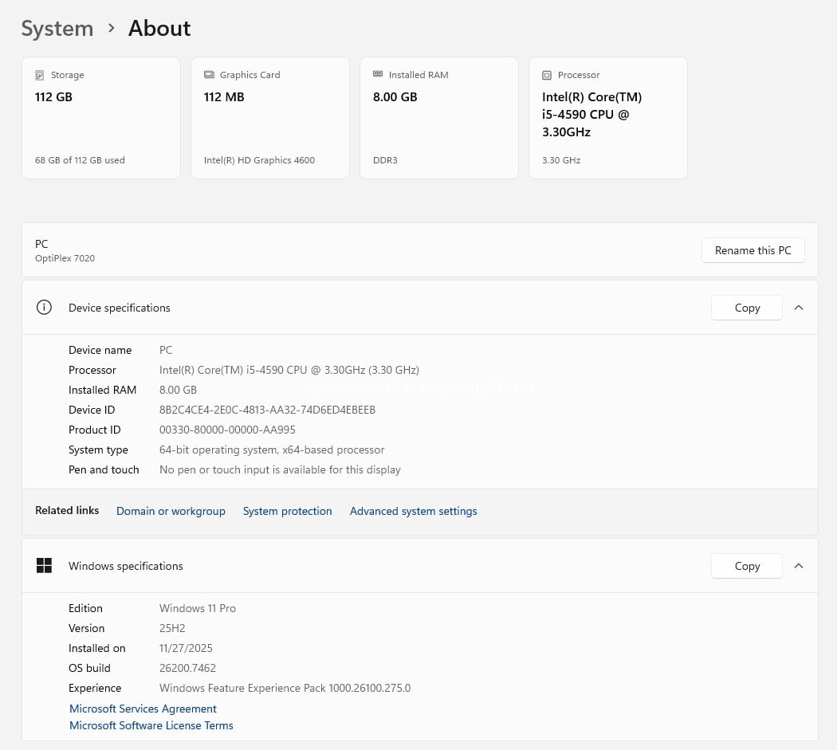Click the breadcrumb chevron after System
This screenshot has width=837, height=750.
[111, 29]
